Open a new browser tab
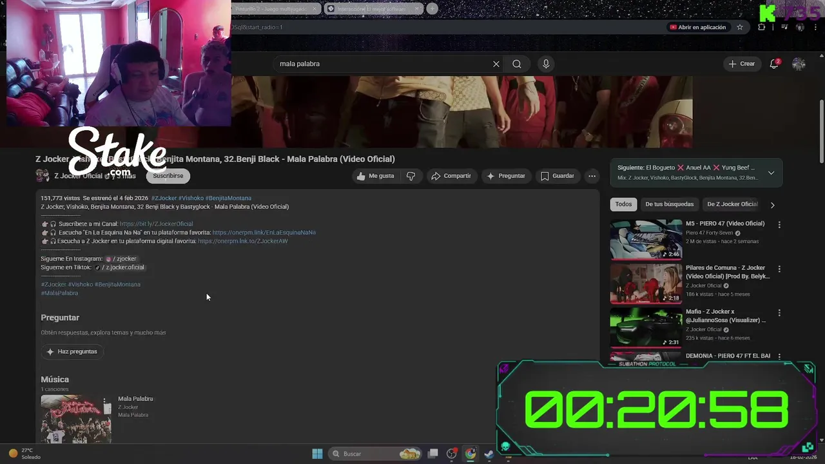 [x=432, y=9]
